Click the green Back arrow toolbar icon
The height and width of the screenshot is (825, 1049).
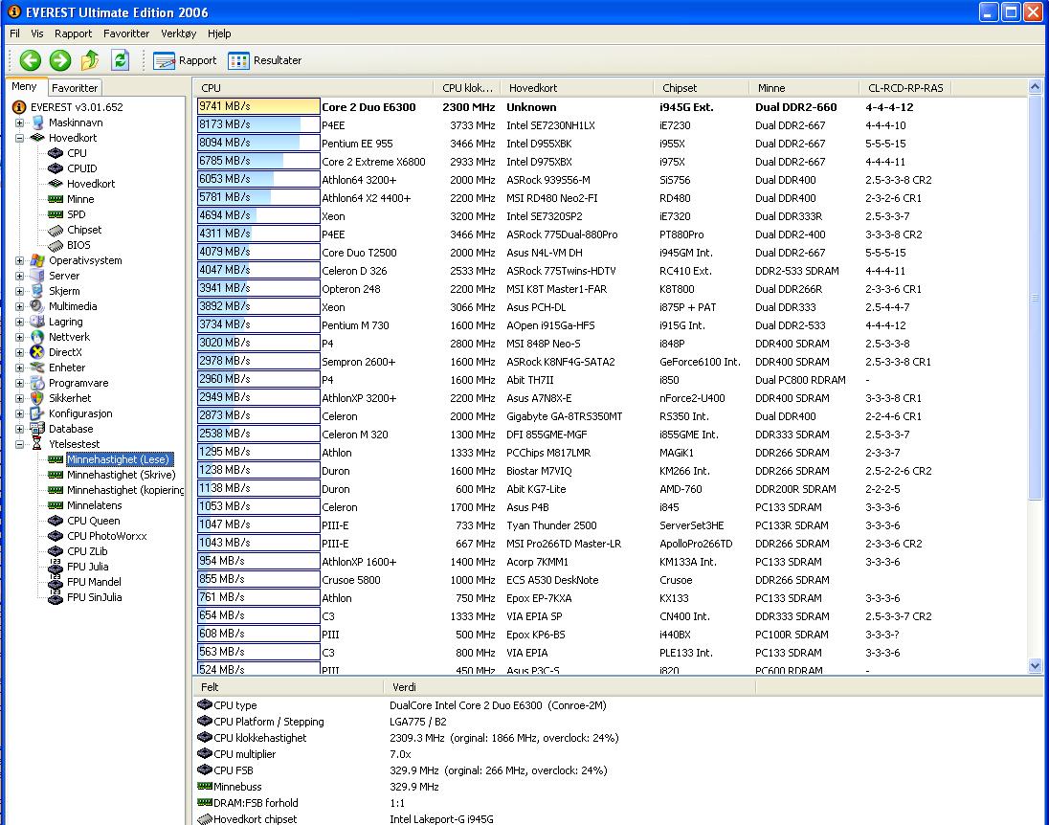30,60
